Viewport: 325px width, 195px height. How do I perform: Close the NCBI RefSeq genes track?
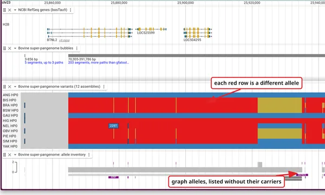point(10,10)
